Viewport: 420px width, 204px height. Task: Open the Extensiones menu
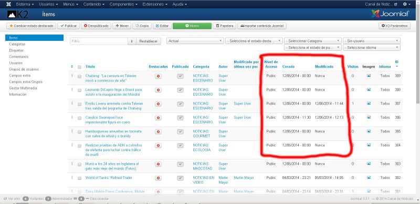[155, 4]
